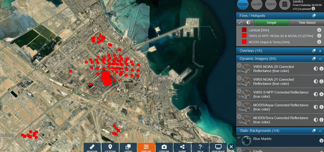Enable MODIS/Terra Corrected Reflectance layer checkbox
Screen dimensions: 324x152
point(239,117)
